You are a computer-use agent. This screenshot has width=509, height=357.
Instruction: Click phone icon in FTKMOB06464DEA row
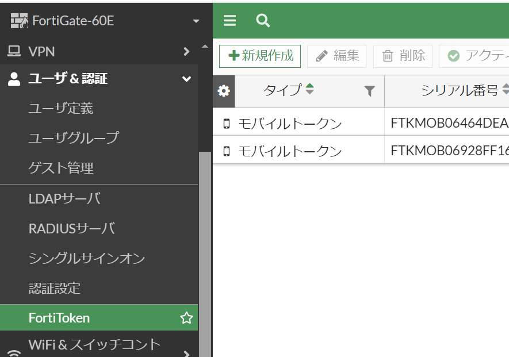227,124
